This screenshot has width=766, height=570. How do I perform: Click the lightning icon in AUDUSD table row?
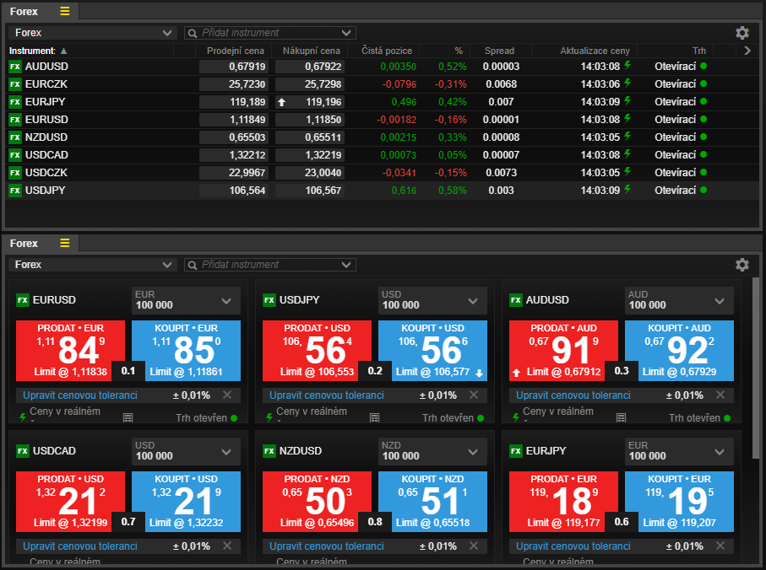click(x=627, y=65)
